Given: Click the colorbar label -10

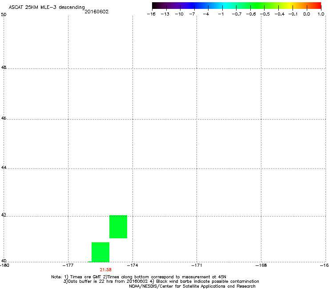Looking at the screenshot, I should (x=179, y=14).
